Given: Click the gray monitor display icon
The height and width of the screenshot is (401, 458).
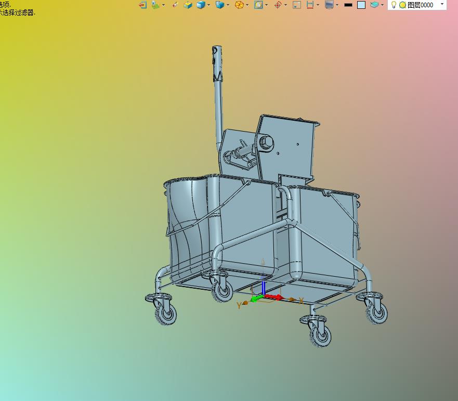Looking at the screenshot, I should pyautogui.click(x=329, y=5).
